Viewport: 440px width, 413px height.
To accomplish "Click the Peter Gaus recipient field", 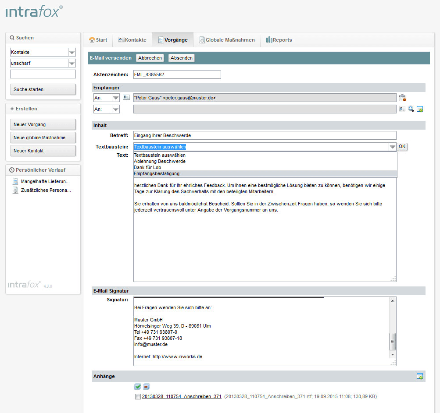I will 265,98.
